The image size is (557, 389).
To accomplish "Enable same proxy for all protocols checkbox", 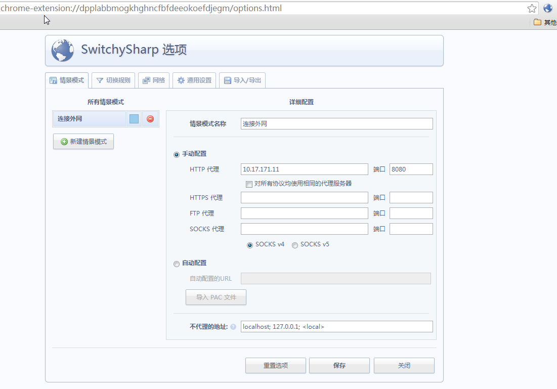I will click(249, 184).
